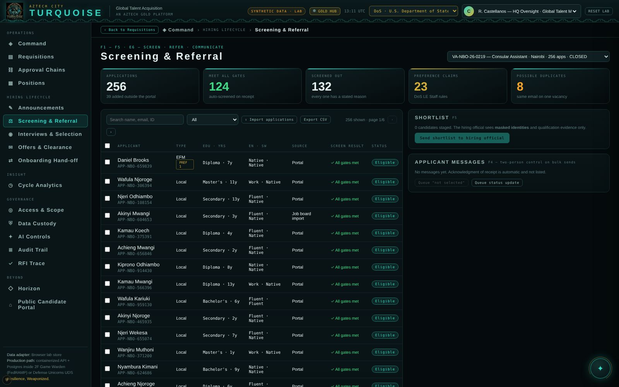The image size is (619, 387).
Task: Click Back to Requisitions button
Action: click(130, 30)
